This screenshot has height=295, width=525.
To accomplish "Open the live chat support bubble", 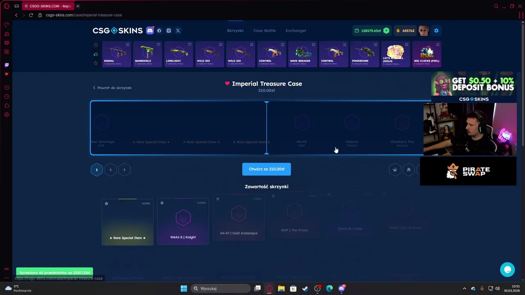I will point(507,270).
